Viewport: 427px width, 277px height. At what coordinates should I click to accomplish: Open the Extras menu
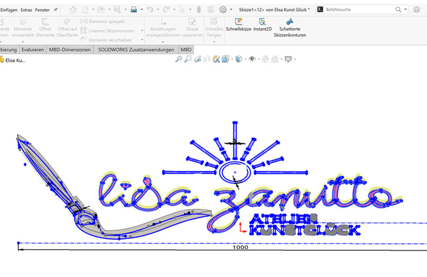click(x=26, y=9)
